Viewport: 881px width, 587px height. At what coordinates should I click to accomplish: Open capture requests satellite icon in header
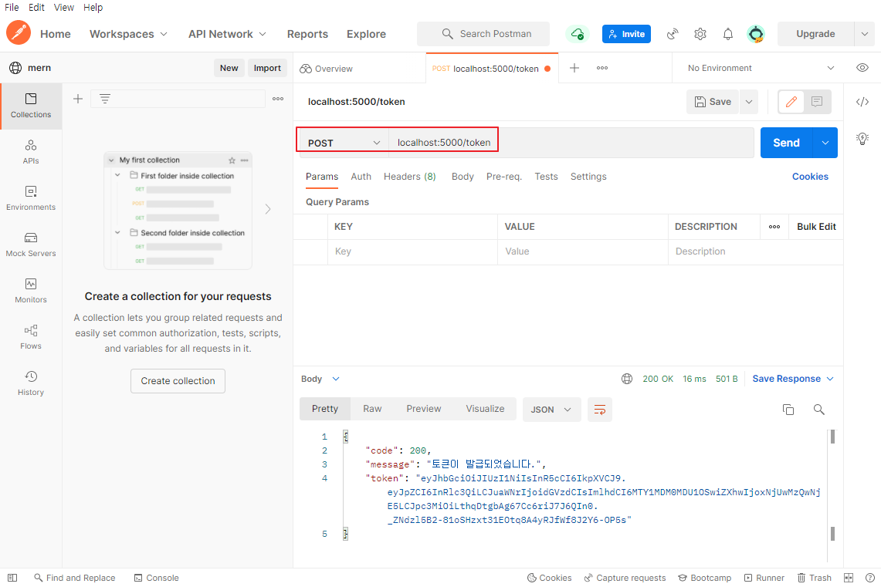tap(672, 34)
